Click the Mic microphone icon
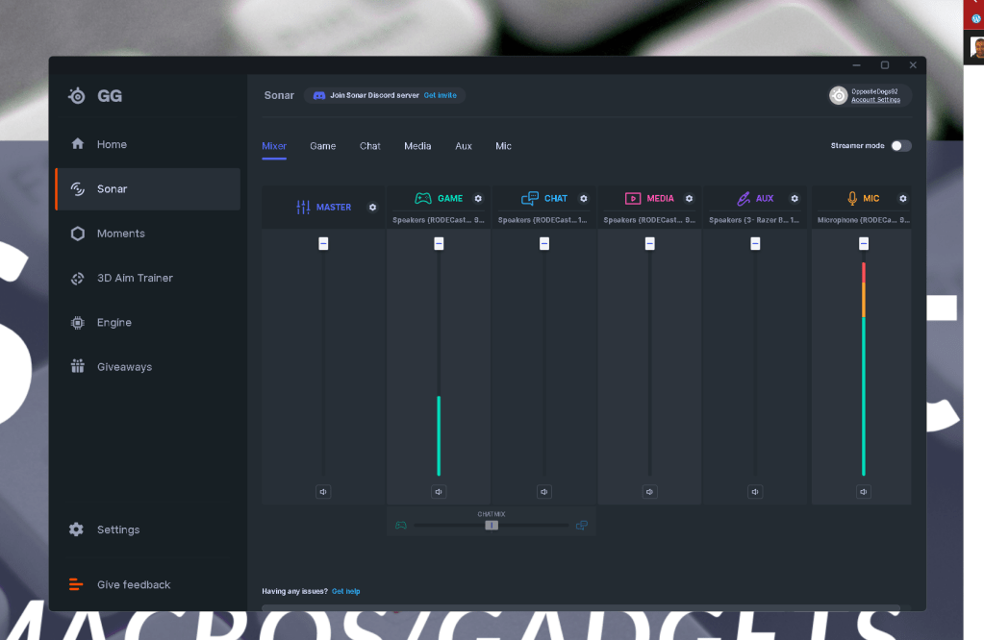The image size is (984, 640). pyautogui.click(x=852, y=198)
